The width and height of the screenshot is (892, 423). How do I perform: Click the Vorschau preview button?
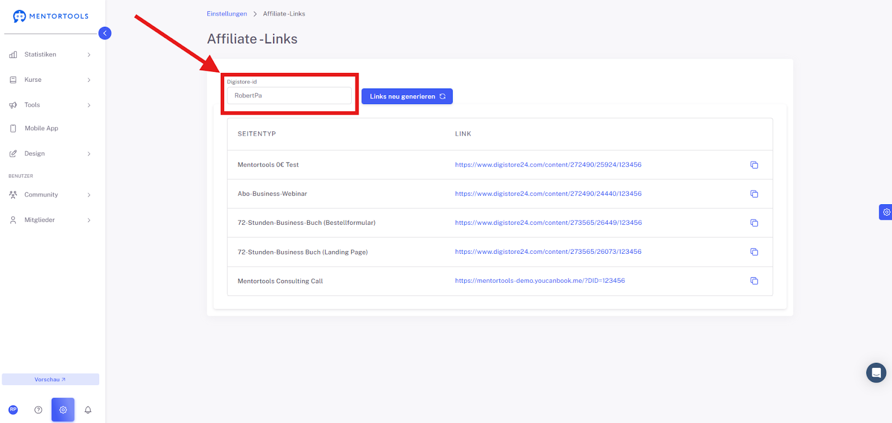coord(50,380)
